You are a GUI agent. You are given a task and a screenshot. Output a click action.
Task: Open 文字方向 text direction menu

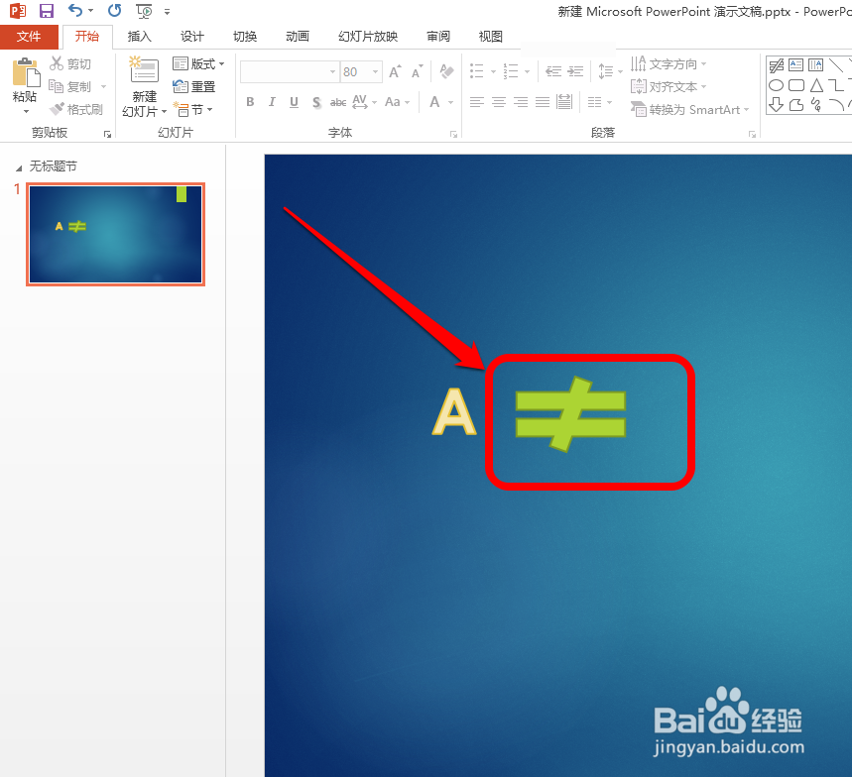point(669,63)
